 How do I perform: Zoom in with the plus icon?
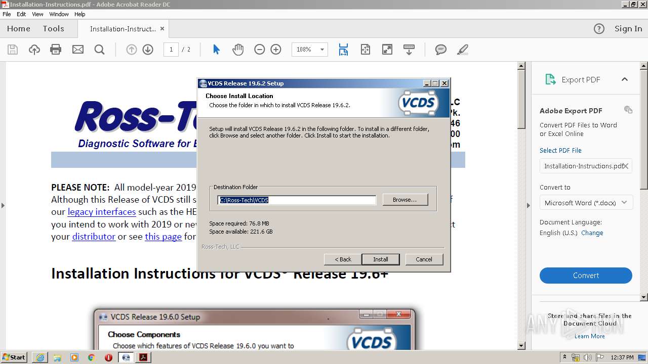[x=276, y=50]
